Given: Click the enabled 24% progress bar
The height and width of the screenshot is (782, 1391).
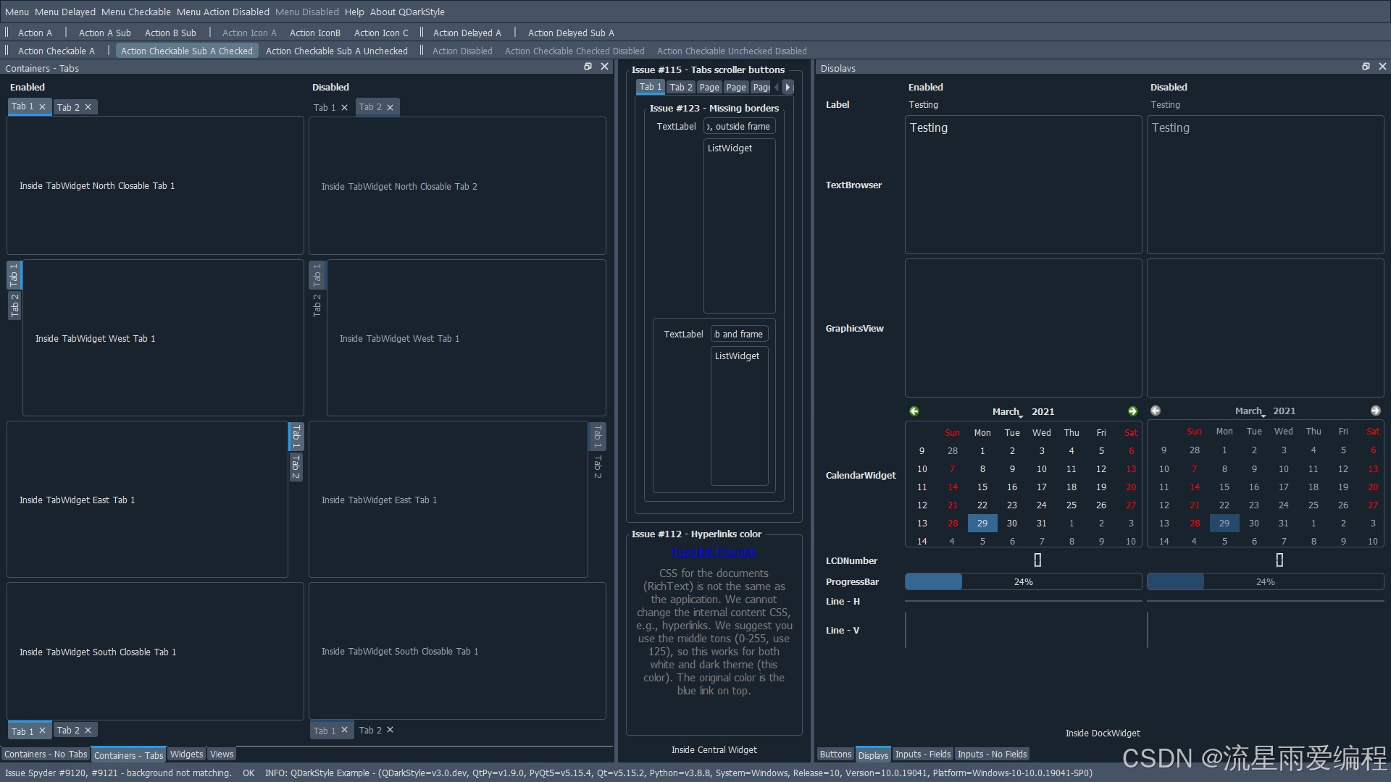Looking at the screenshot, I should tap(1022, 582).
